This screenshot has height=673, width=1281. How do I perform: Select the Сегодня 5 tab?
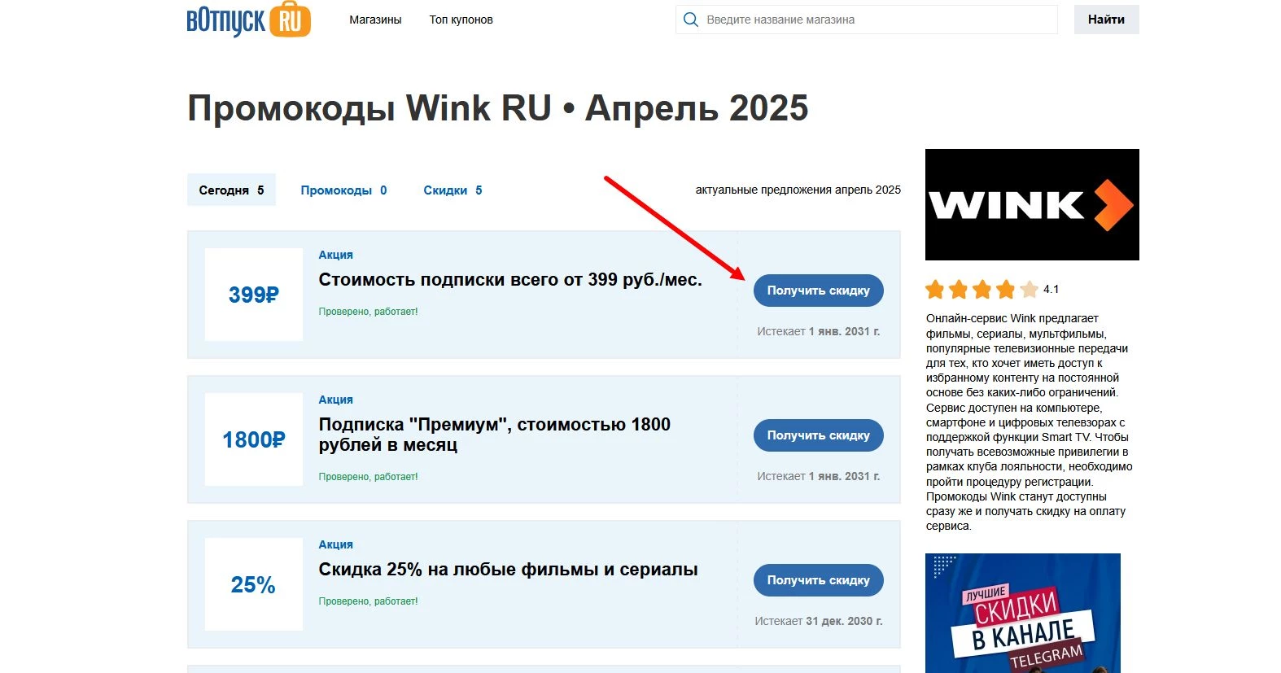pyautogui.click(x=231, y=190)
